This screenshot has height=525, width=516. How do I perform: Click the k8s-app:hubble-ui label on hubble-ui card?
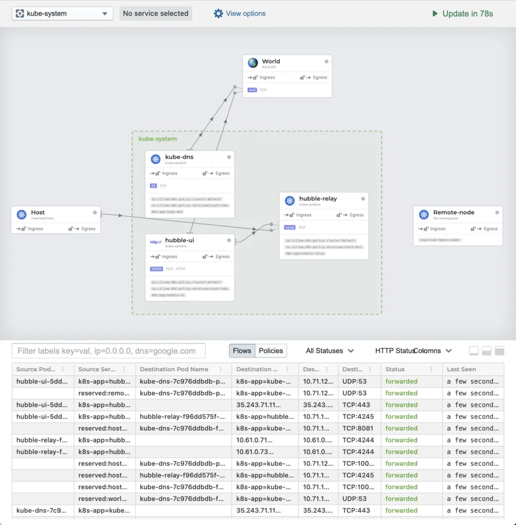coord(168,295)
